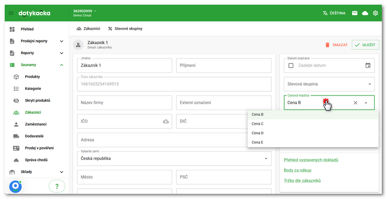The height and width of the screenshot is (199, 387).
Task: Select Cena C from the list
Action: [x=258, y=124]
